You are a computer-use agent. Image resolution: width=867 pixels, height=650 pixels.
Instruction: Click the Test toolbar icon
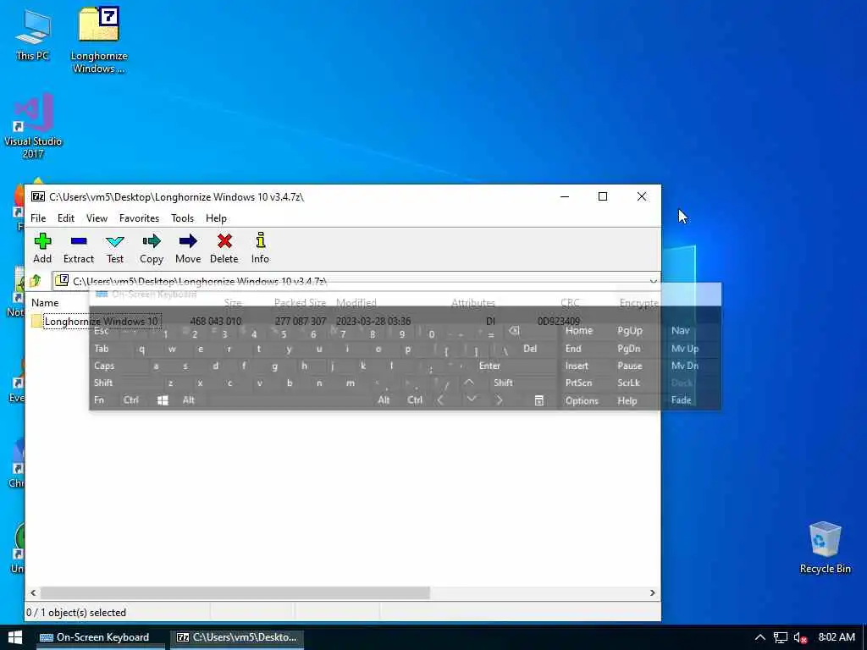point(115,248)
